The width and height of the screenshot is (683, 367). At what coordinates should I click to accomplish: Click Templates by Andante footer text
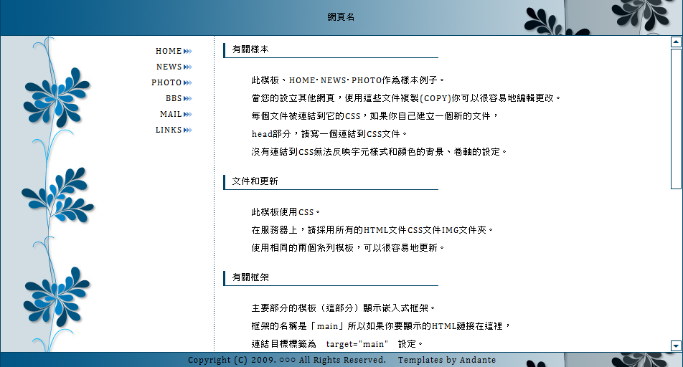(x=447, y=360)
